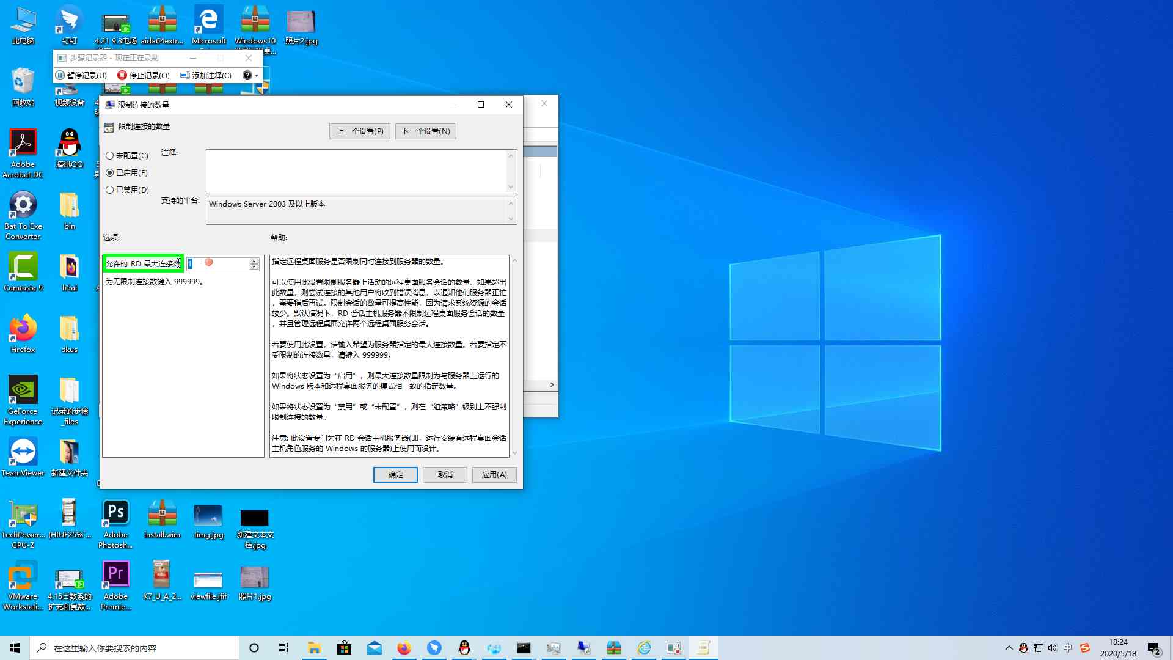Open the Steps Recorder help dropdown
This screenshot has height=660, width=1173.
(250, 75)
